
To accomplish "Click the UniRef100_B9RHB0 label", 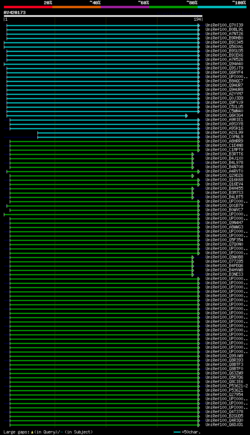I will 224,38.
